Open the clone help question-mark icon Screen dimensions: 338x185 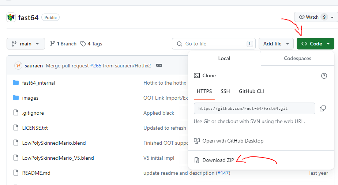pyautogui.click(x=324, y=76)
